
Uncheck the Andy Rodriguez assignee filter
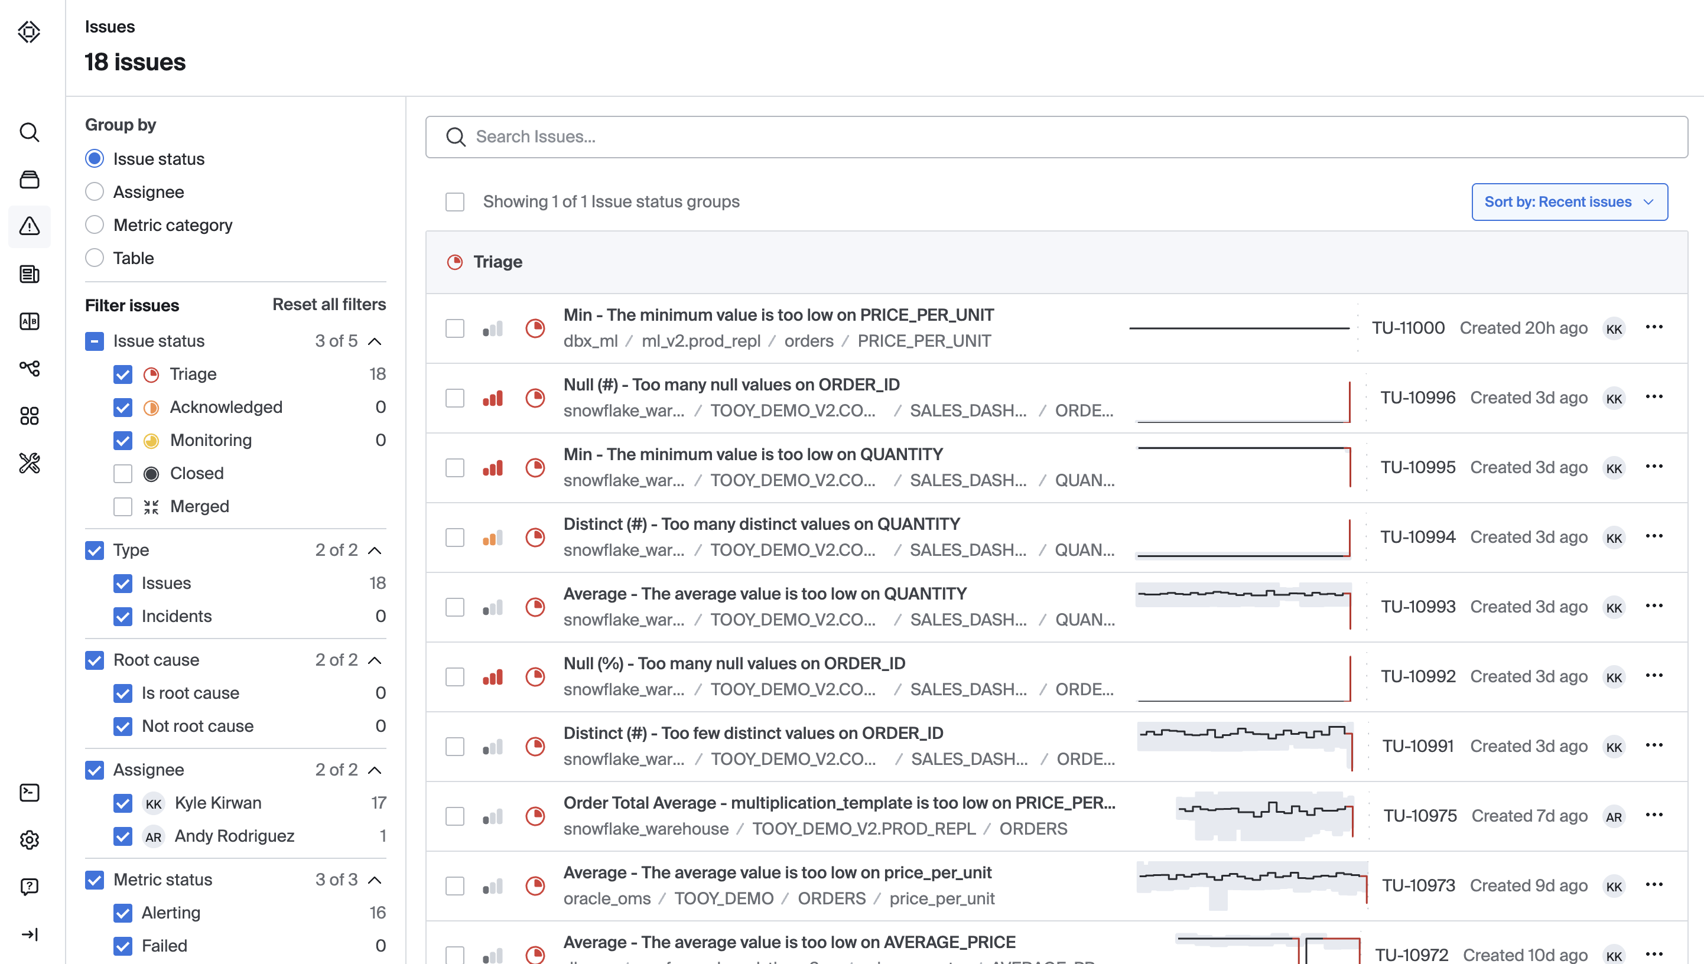tap(122, 836)
